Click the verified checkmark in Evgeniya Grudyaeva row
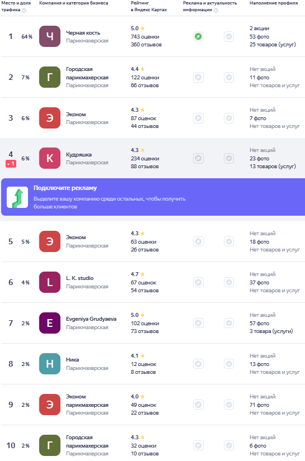 coord(229,324)
